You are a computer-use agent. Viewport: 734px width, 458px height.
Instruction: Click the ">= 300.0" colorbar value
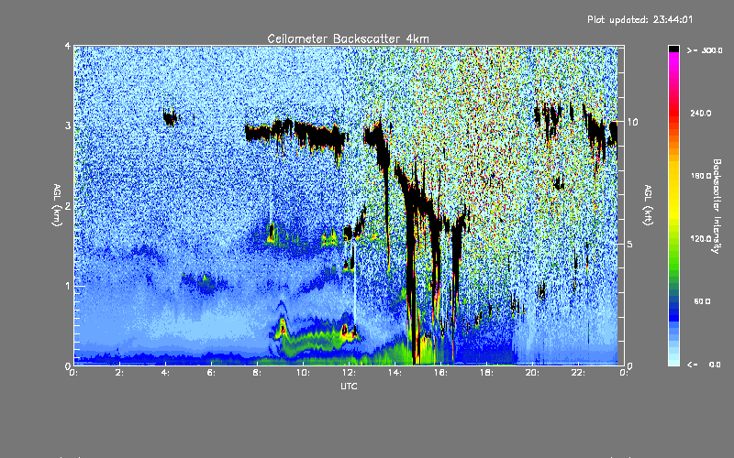705,50
